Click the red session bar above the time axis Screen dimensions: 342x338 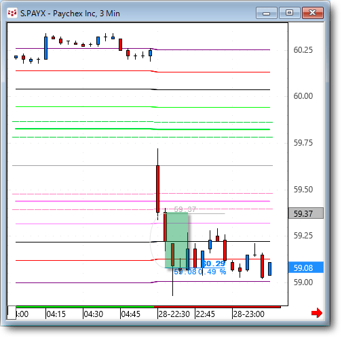(217, 307)
